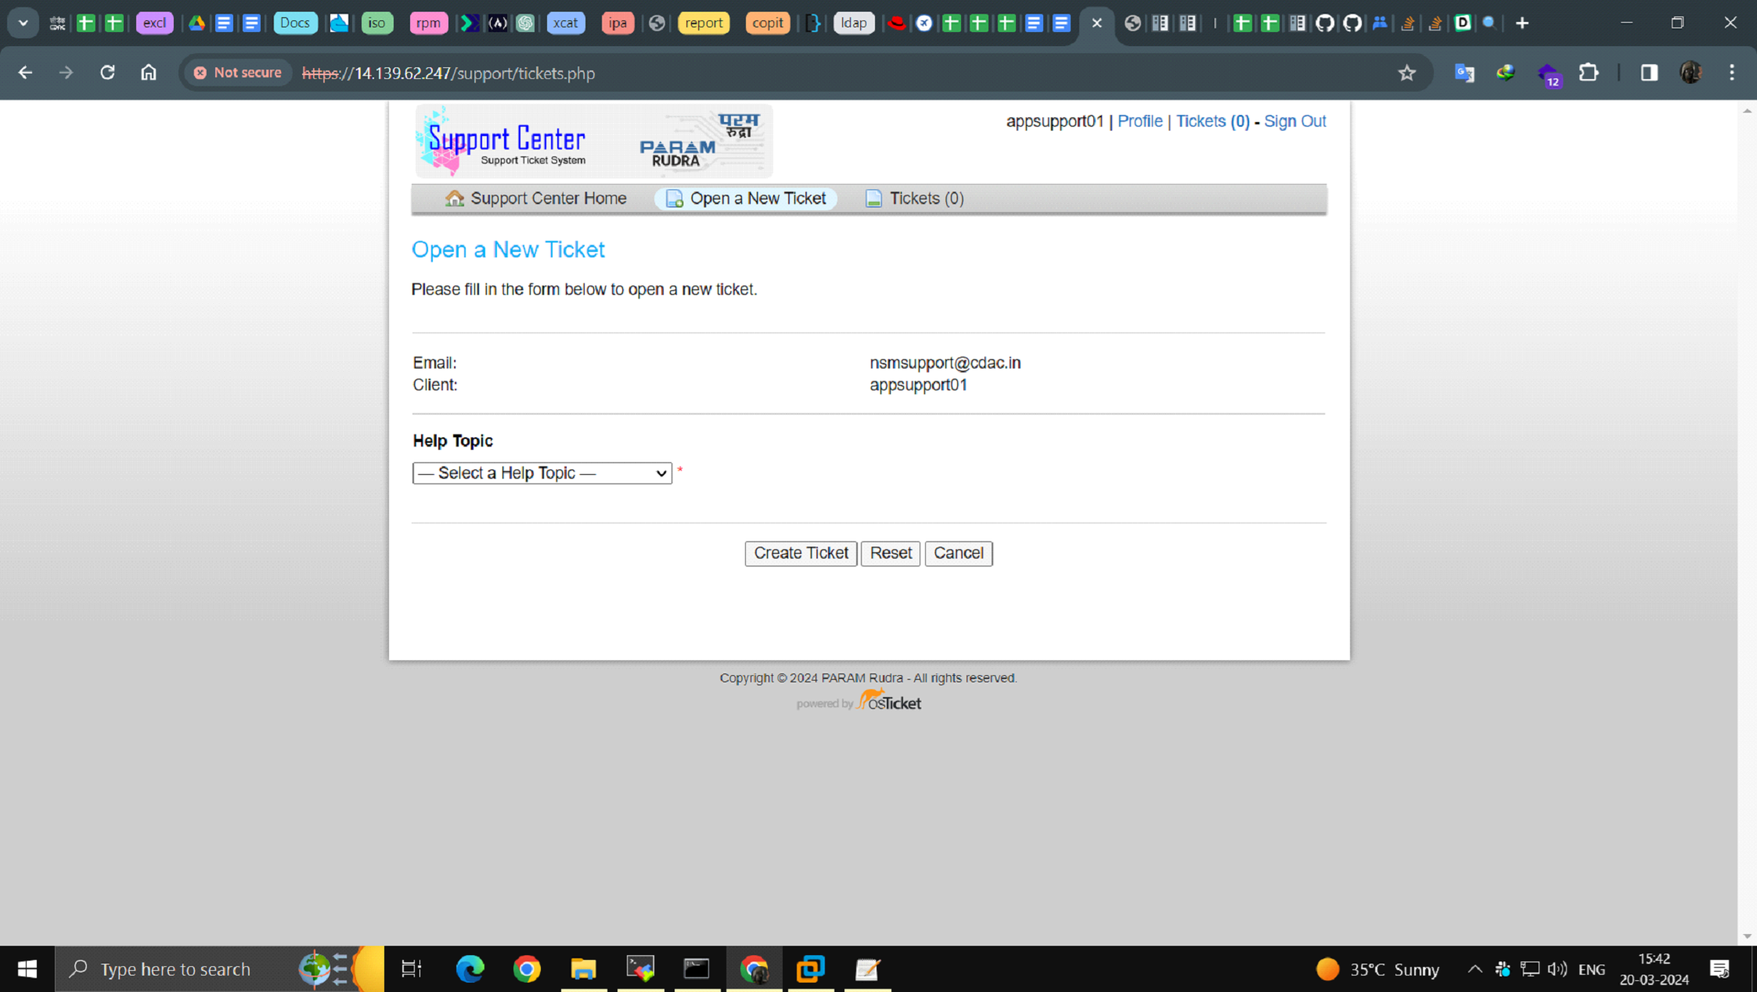Open Chrome three-dot menu

[1731, 73]
